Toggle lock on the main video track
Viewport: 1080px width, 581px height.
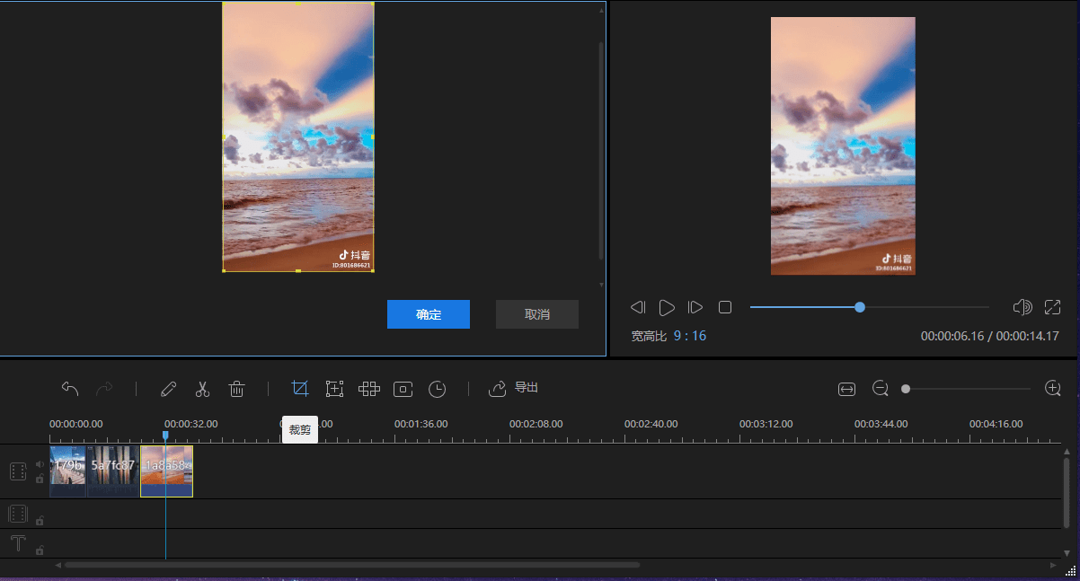(x=40, y=479)
